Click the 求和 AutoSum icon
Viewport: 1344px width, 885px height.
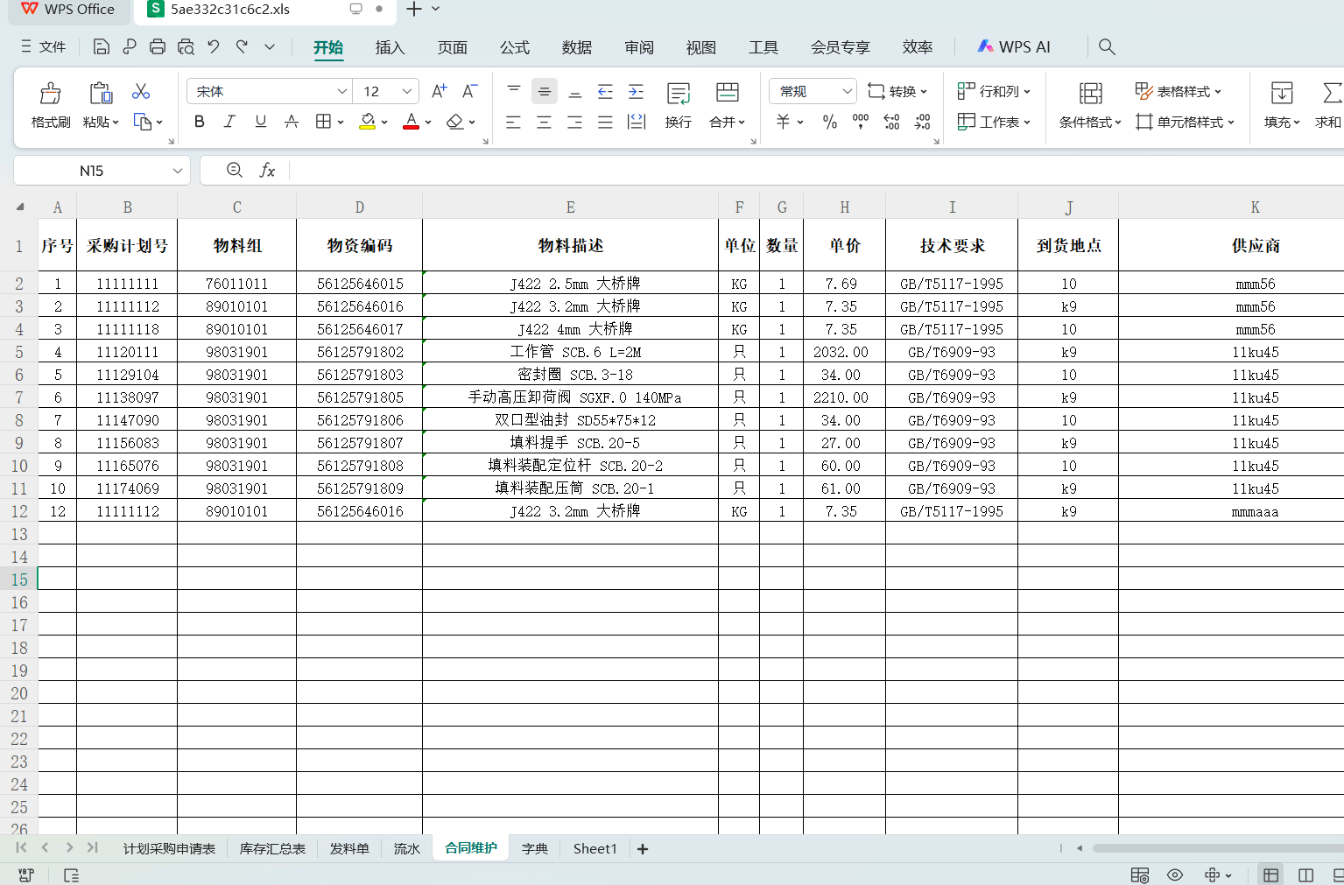1329,105
